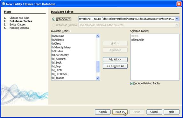Select tbl_HICBBank in Available Tables
This screenshot has width=183, height=118.
tap(59, 74)
